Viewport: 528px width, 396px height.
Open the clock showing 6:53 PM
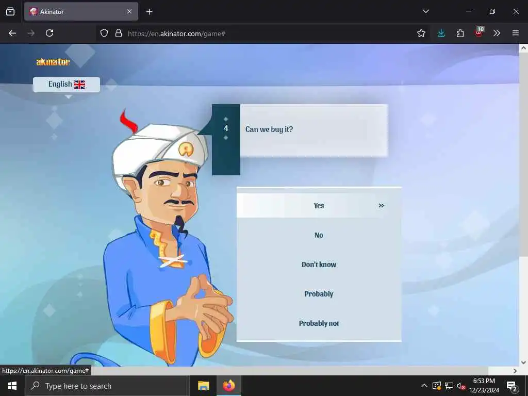(x=484, y=386)
